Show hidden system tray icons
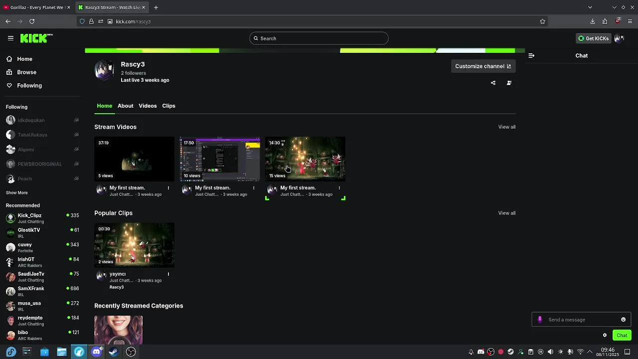The image size is (638, 359). coord(590,352)
